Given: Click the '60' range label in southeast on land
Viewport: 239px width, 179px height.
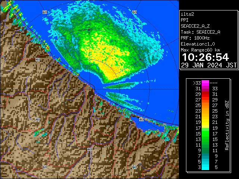Looking at the screenshot, I should pos(134,167).
